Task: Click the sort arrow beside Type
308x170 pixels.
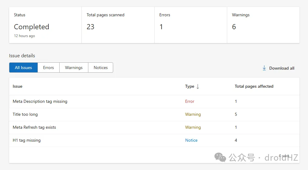Action: (198, 87)
